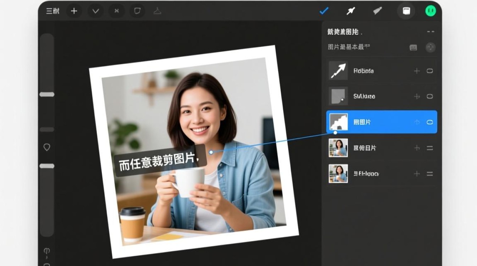Open the 三珠 menu in the top-left corner
The image size is (477, 266).
point(53,11)
